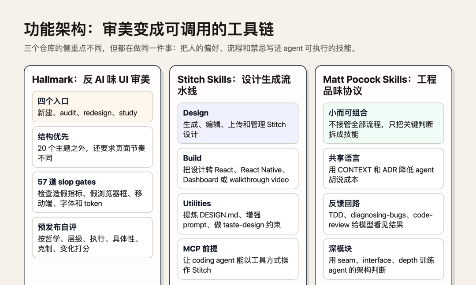476x285 pixels.
Task: Click the text 不接管全部流程，只把关键判断拆成技能
Action: (x=381, y=129)
